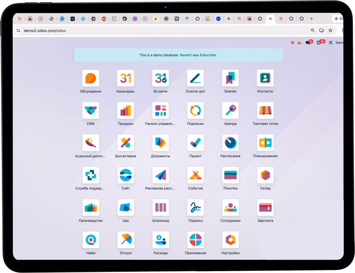Click the debug tools icon in navbar

click(x=331, y=43)
